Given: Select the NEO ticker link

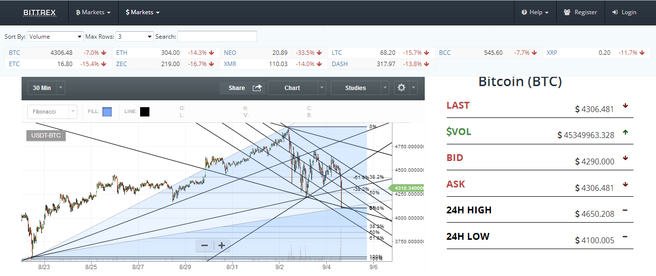Looking at the screenshot, I should pyautogui.click(x=230, y=53).
